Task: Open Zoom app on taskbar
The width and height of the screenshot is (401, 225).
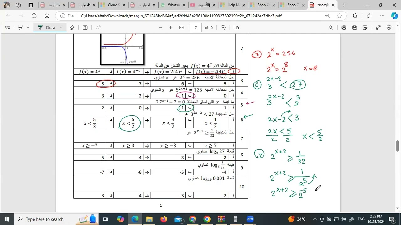Action: pyautogui.click(x=250, y=219)
